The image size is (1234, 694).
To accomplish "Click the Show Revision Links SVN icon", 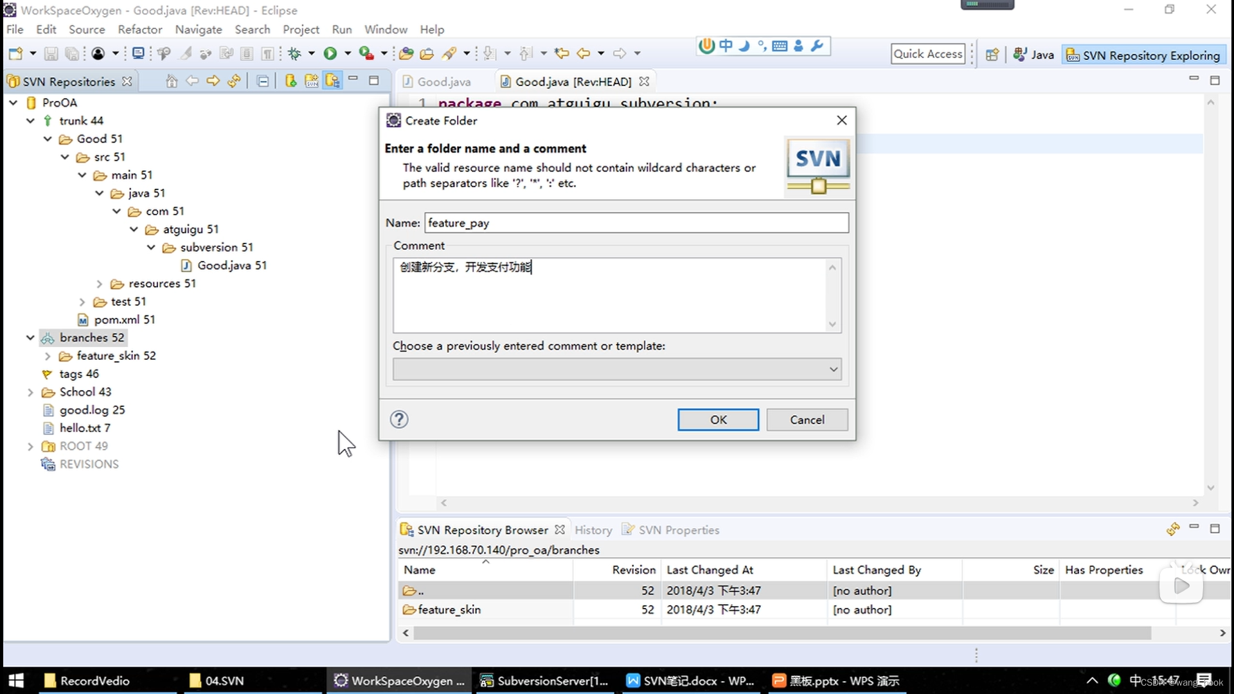I will click(312, 81).
